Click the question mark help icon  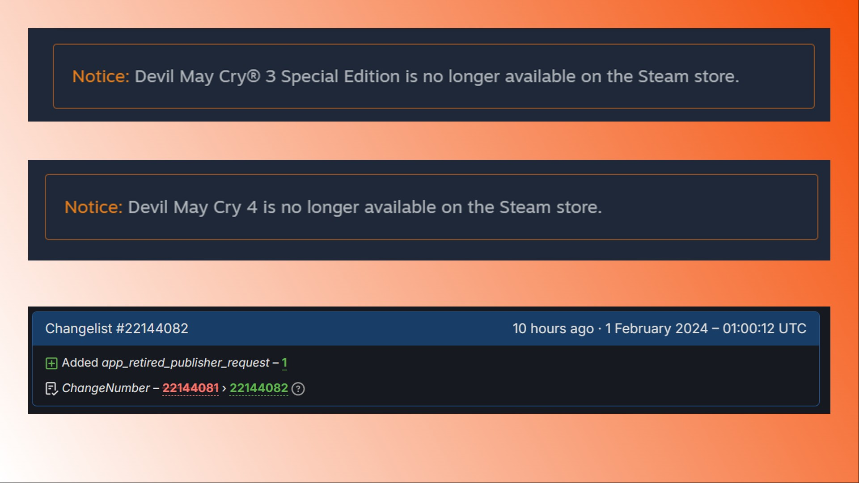click(x=298, y=389)
